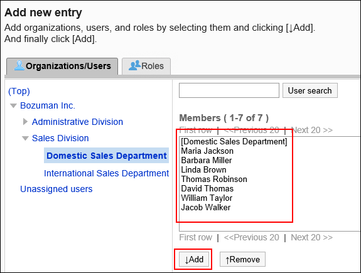Screen dimensions: 361x273
Task: Select [Domestic Sales Department] in members list
Action: 234,142
